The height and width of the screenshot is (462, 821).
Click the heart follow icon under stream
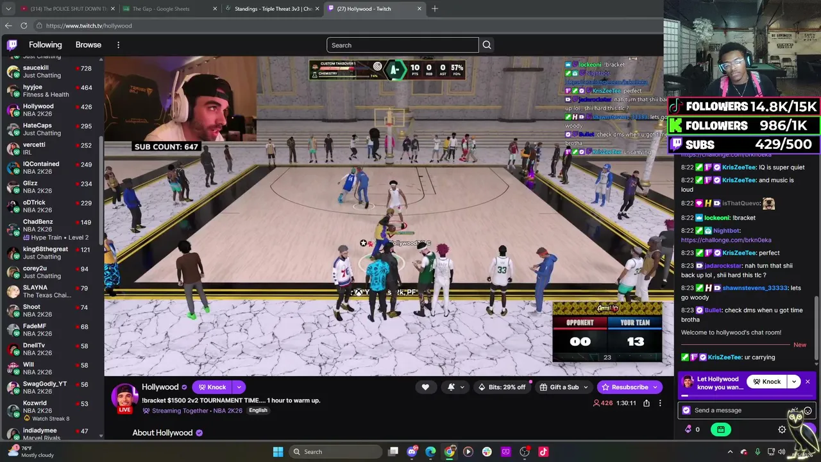tap(425, 387)
